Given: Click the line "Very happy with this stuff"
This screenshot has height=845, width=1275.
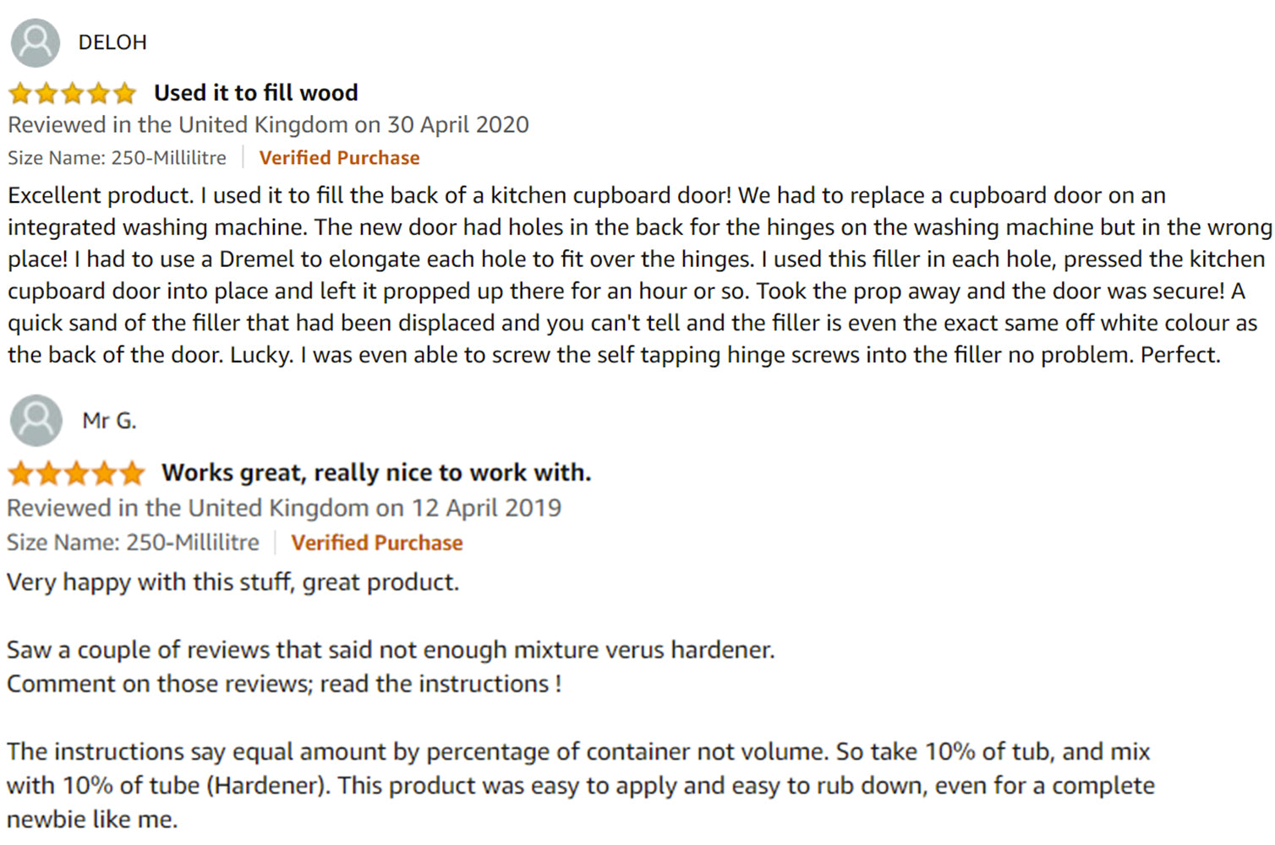Looking at the screenshot, I should (233, 582).
